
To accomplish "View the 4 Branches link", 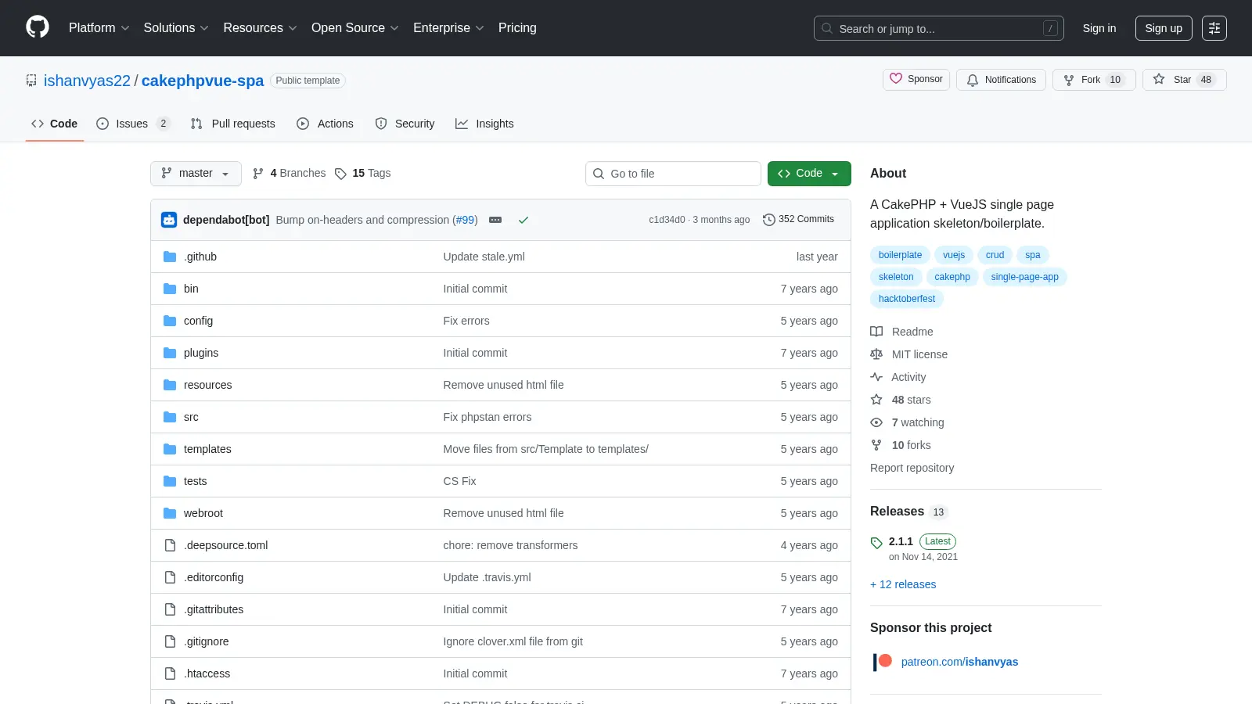I will click(289, 174).
